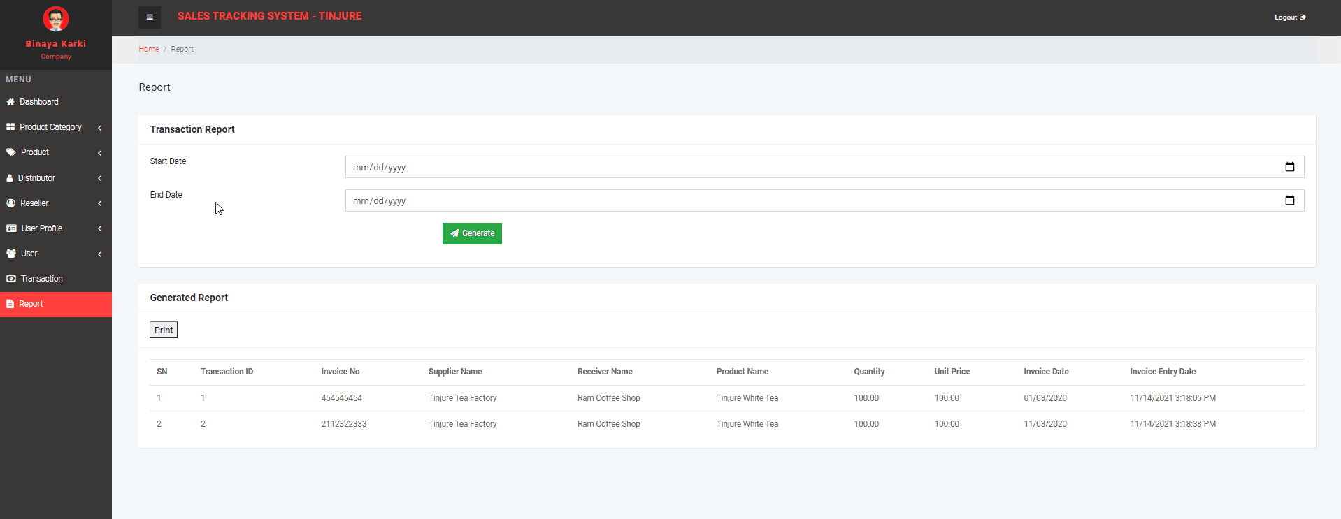Click the Product tags icon
The image size is (1341, 519).
pyautogui.click(x=11, y=152)
